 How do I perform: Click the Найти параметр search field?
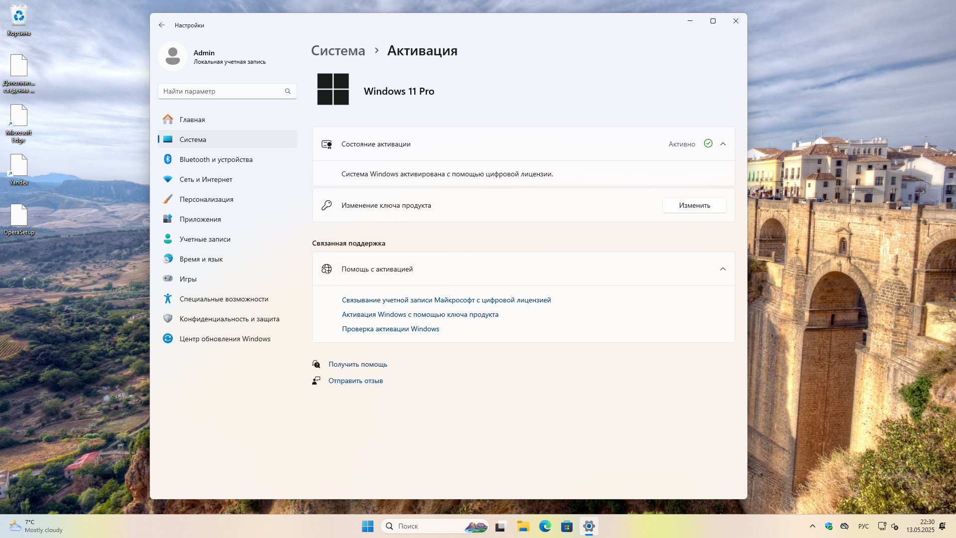(222, 91)
